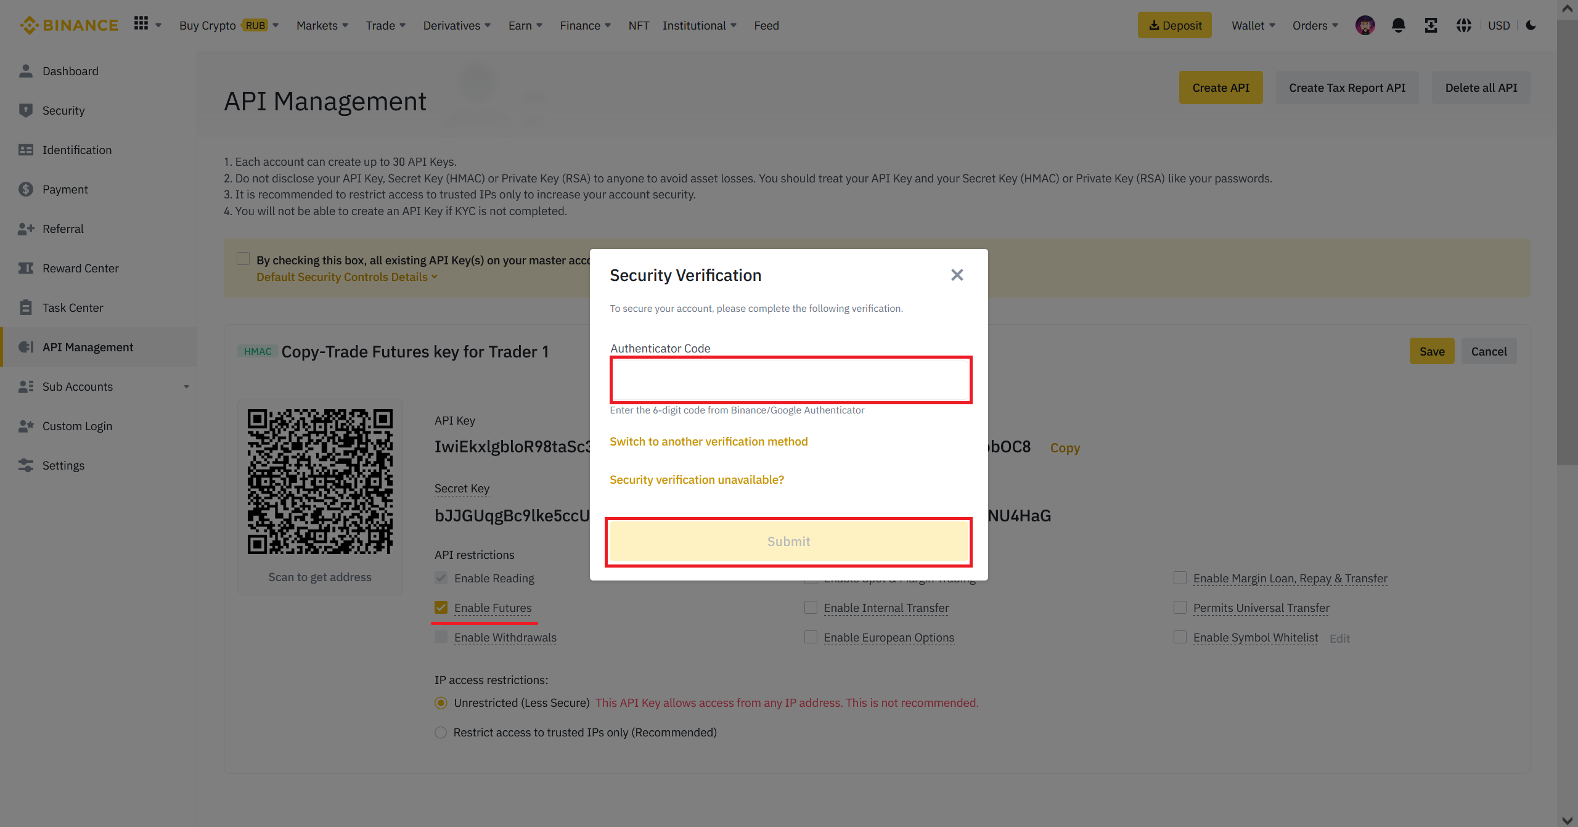The image size is (1578, 827).
Task: Focus the Authenticator Code field
Action: 791,380
